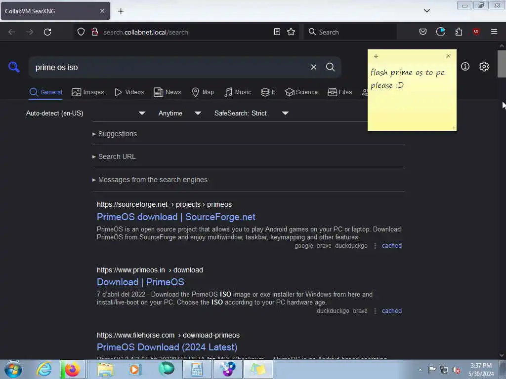Launch Internet Explorer from the taskbar
The width and height of the screenshot is (506, 379).
43,369
